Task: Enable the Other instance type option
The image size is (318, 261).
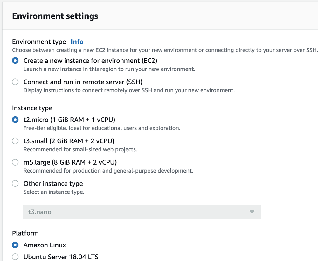Action: tap(15, 184)
